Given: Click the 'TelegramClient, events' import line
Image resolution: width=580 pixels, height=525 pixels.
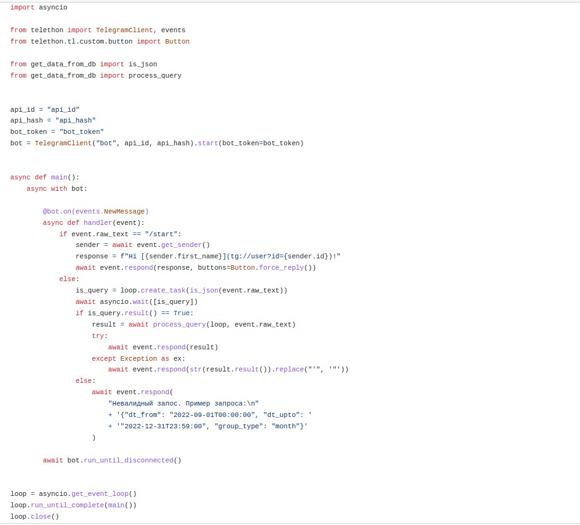Looking at the screenshot, I should [98, 30].
